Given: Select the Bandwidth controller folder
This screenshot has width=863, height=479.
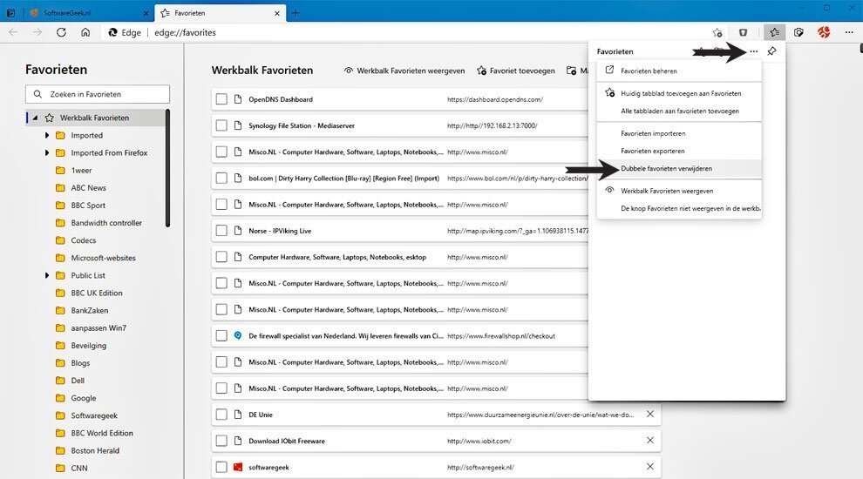Looking at the screenshot, I should (x=106, y=223).
